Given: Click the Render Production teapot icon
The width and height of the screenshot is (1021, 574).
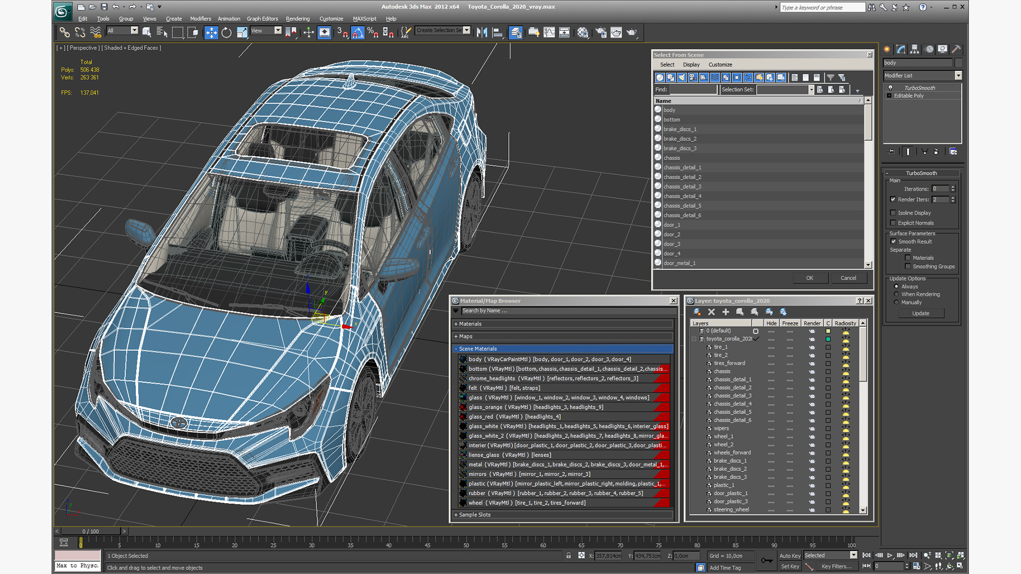Looking at the screenshot, I should 632,32.
